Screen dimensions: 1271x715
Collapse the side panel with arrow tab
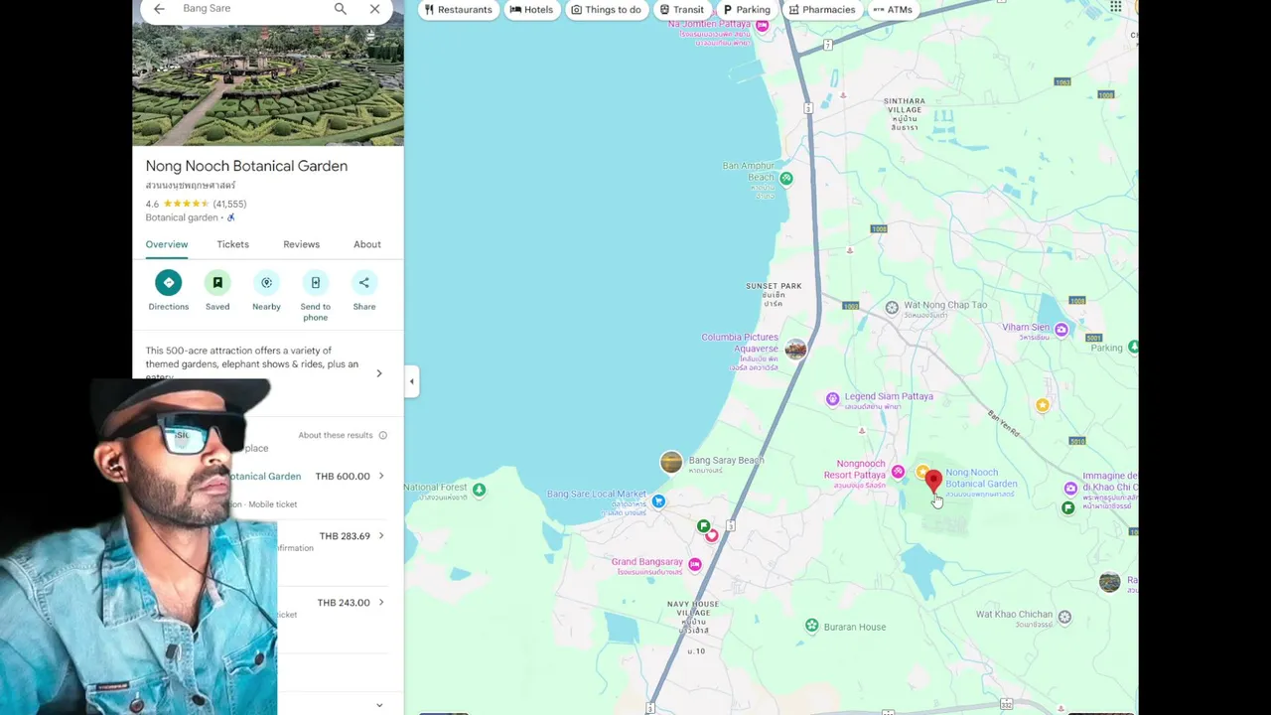(x=412, y=381)
